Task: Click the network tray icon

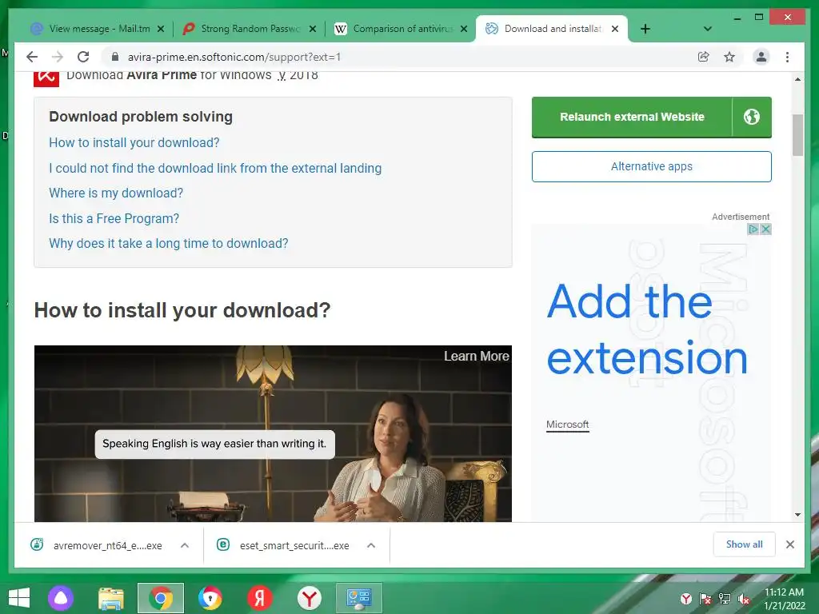Action: pos(725,599)
